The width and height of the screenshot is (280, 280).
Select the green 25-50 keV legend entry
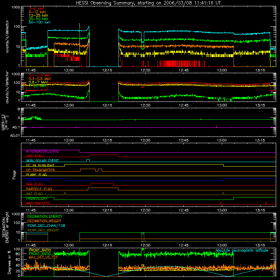pyautogui.click(x=38, y=19)
